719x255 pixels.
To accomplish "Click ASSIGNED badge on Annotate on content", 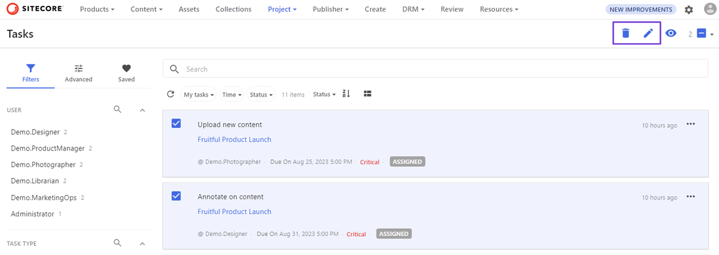I will [x=394, y=234].
